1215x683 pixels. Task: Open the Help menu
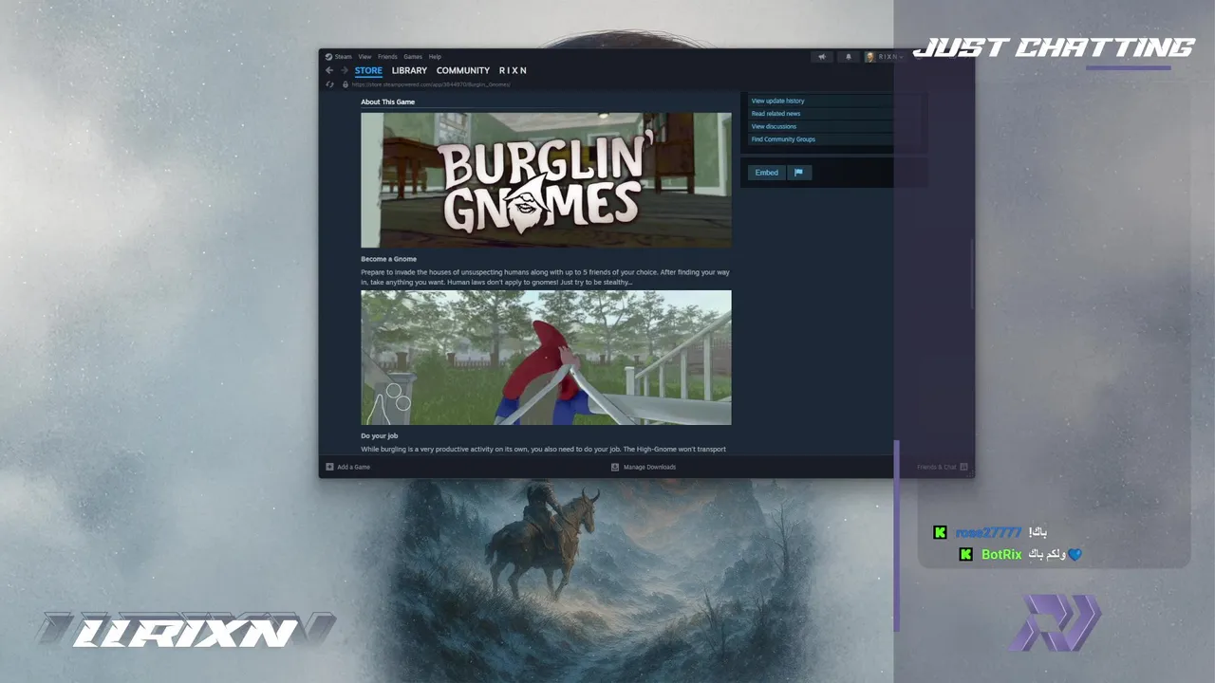click(435, 57)
